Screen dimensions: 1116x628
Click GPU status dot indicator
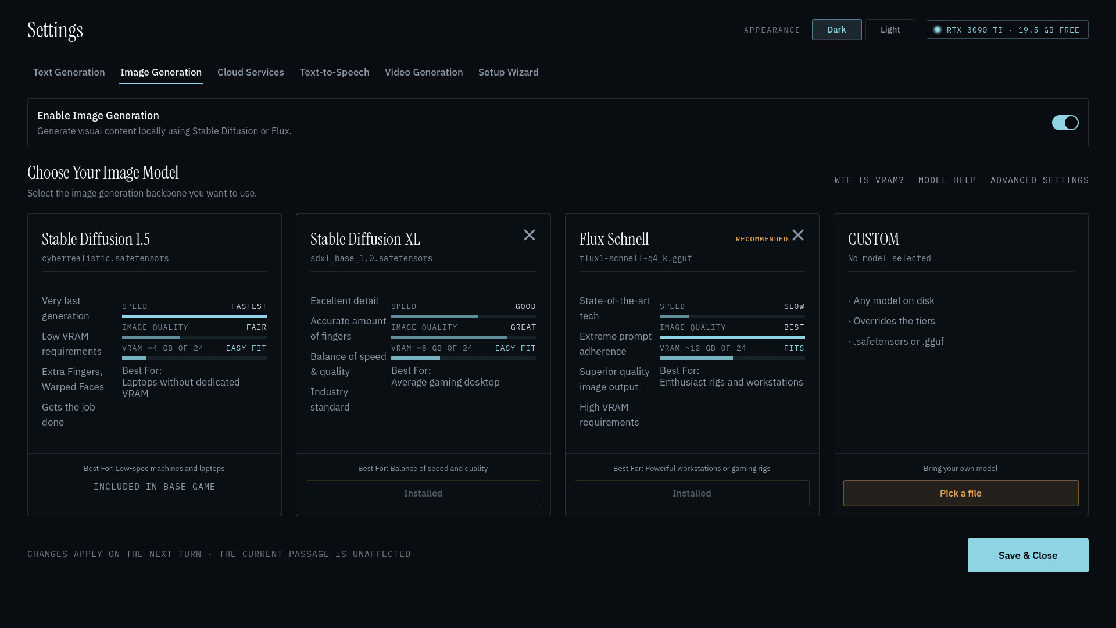pyautogui.click(x=938, y=30)
